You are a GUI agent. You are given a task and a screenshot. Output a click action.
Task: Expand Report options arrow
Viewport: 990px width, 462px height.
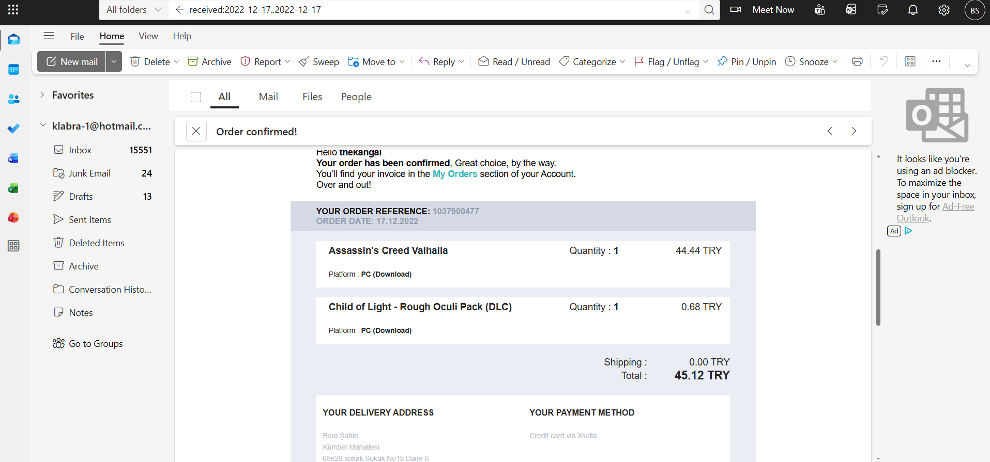pyautogui.click(x=287, y=61)
